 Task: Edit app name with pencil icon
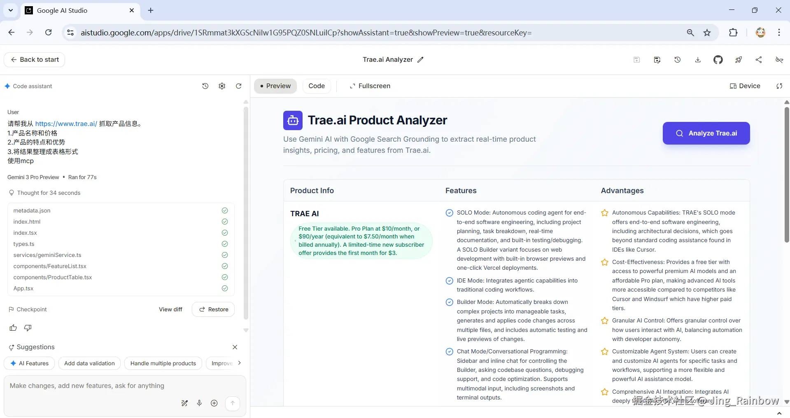coord(420,60)
